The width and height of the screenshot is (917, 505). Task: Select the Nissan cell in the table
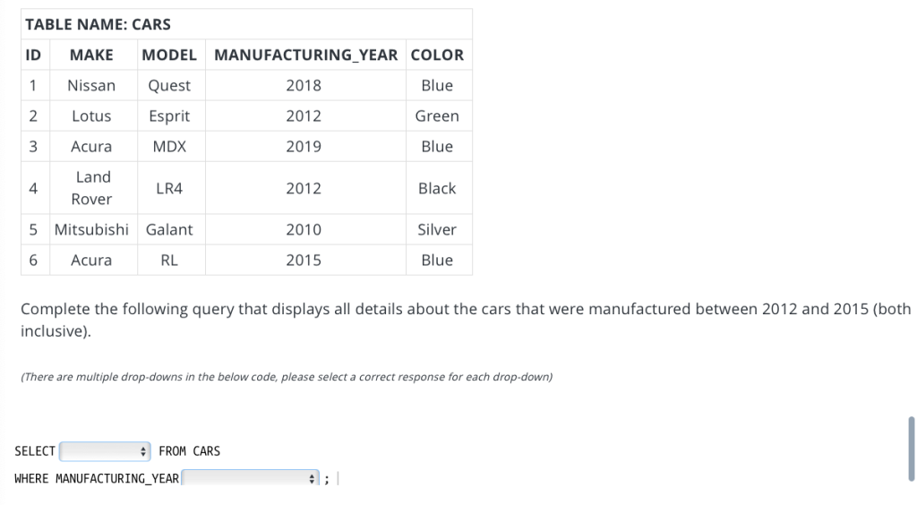[x=92, y=85]
